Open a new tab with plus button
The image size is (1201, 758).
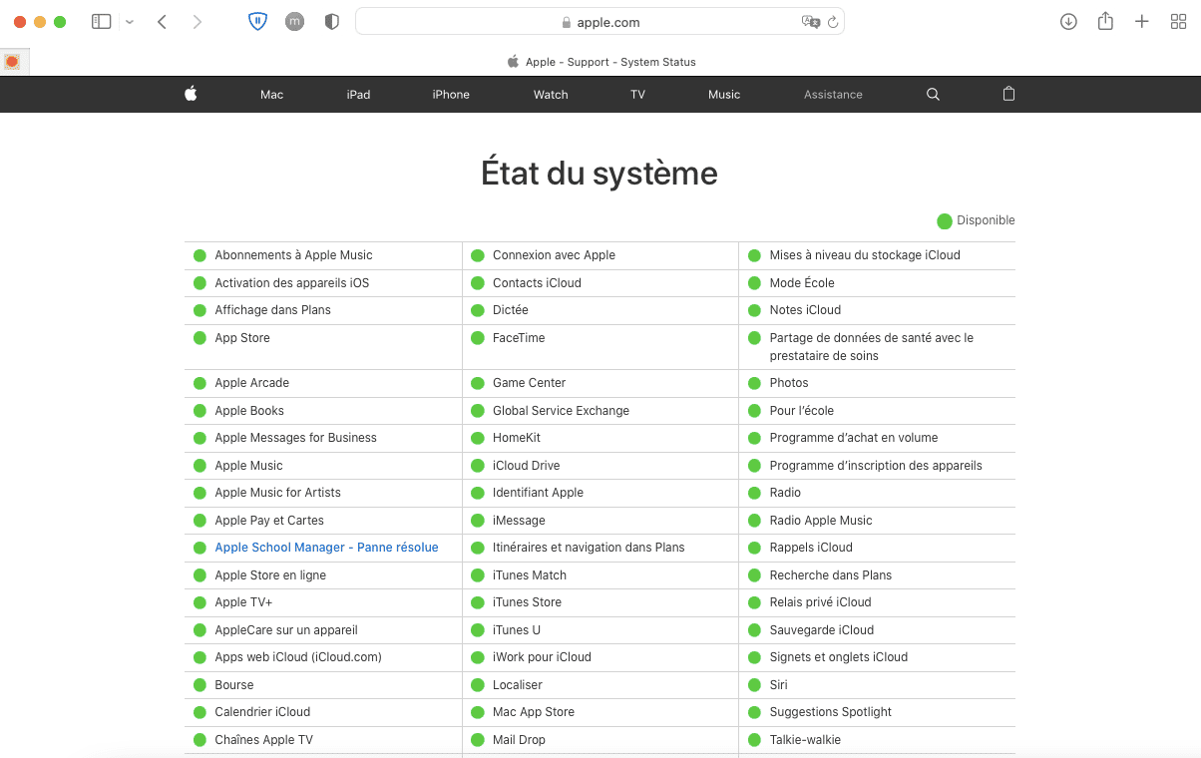point(1142,22)
